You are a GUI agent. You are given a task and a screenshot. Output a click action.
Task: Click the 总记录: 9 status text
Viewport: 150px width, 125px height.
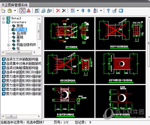(x=83, y=122)
